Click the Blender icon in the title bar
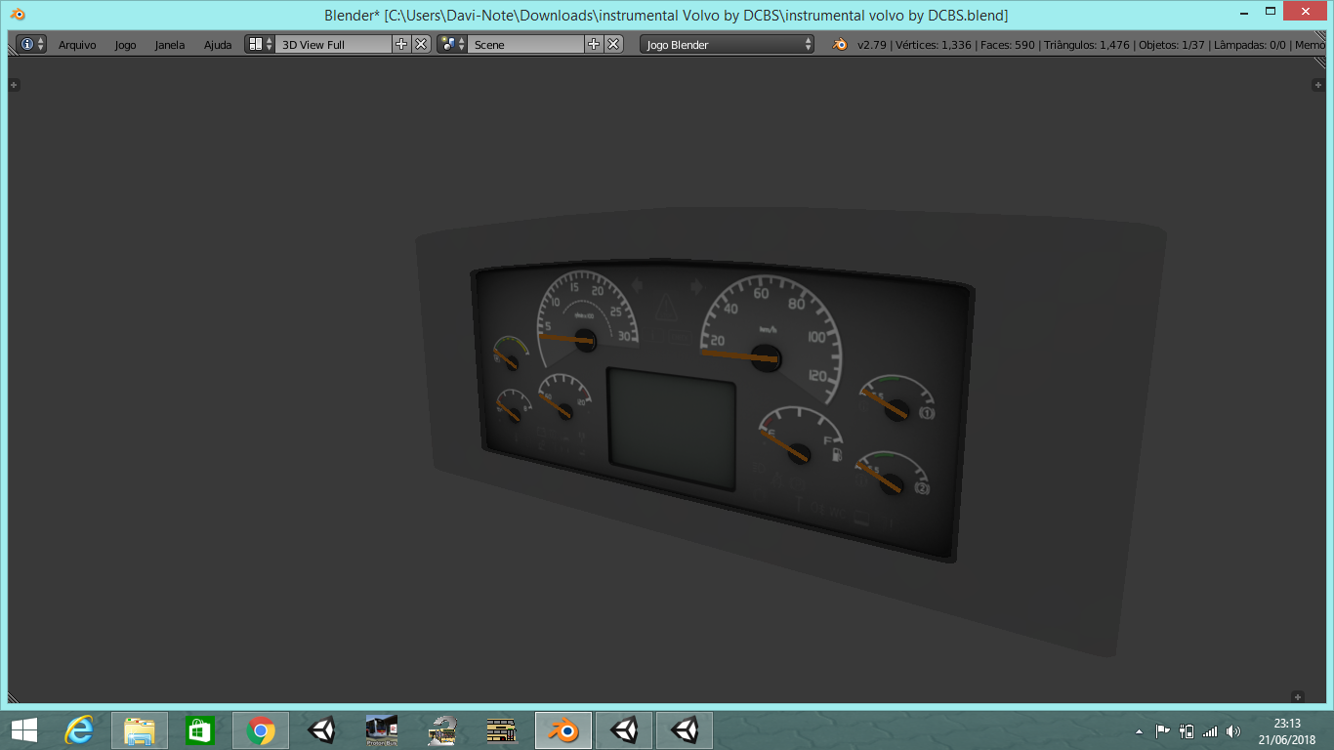The image size is (1334, 750). (19, 15)
